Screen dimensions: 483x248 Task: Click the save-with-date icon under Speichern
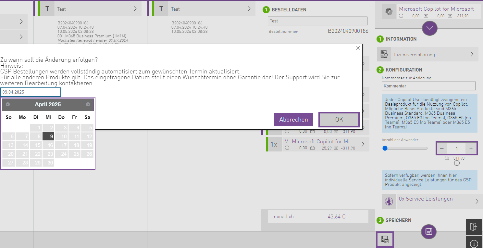(385, 240)
